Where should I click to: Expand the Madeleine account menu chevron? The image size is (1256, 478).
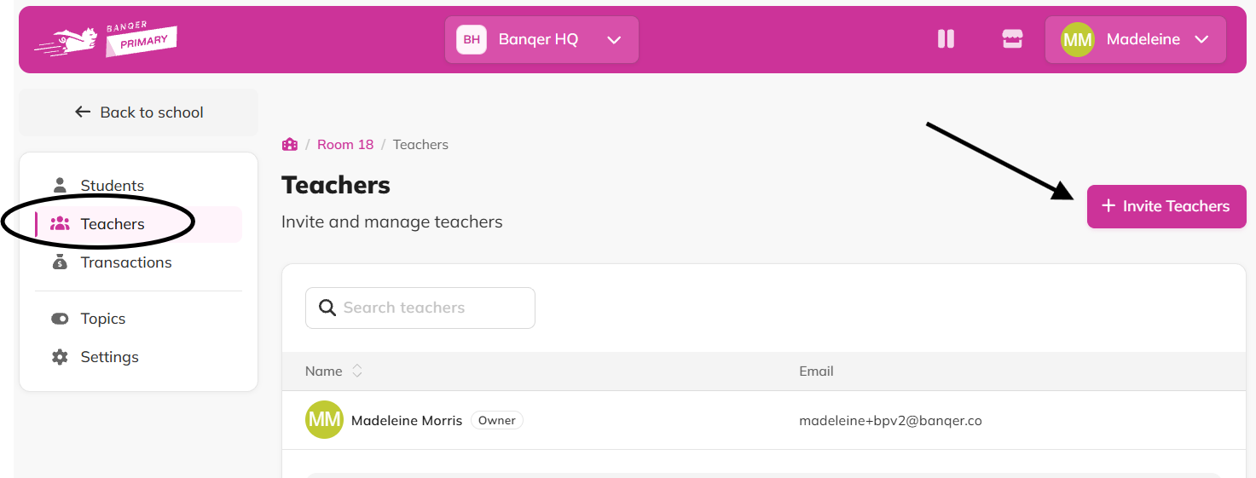point(1202,39)
